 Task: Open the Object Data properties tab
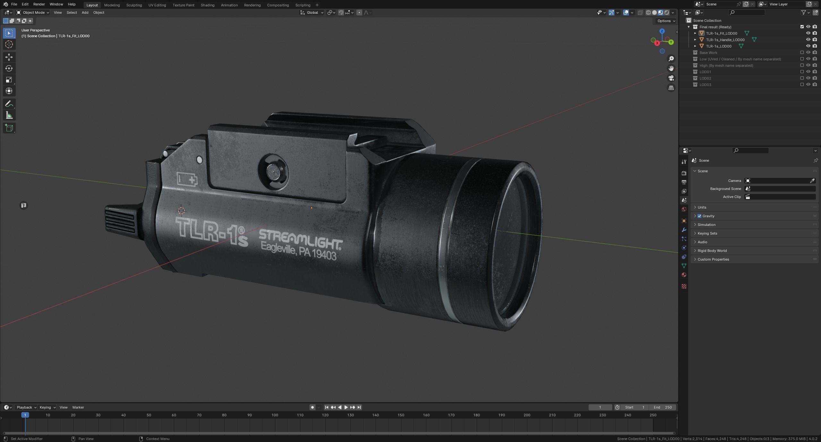coord(684,266)
